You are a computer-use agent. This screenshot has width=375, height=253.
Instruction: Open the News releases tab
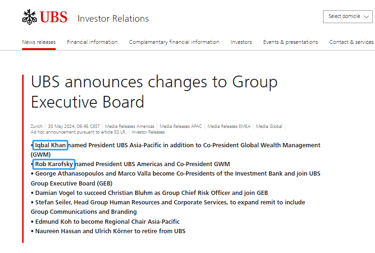[39, 42]
